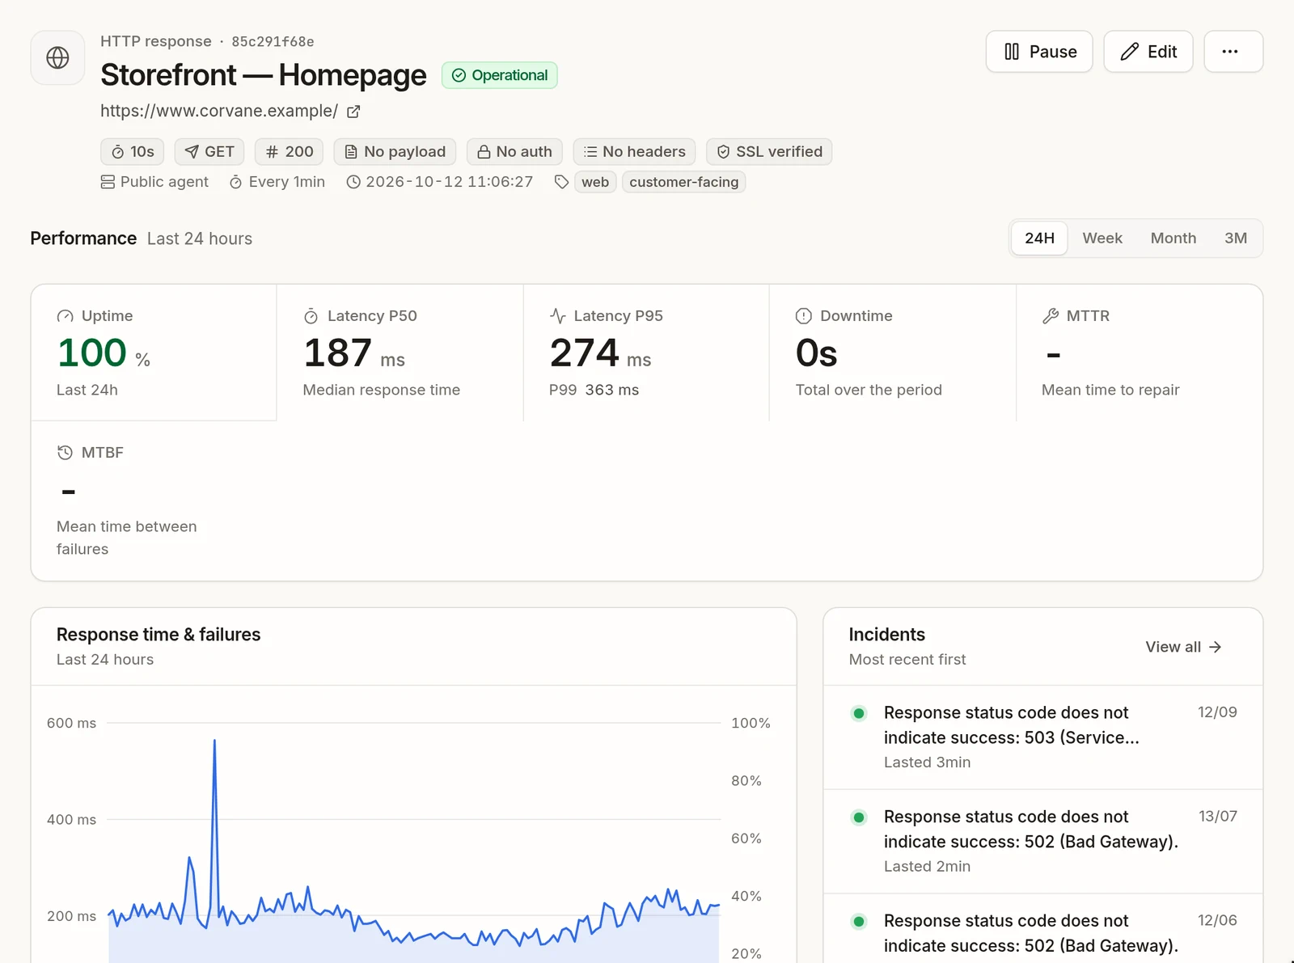Click the Every 1min interval timer icon

point(235,183)
